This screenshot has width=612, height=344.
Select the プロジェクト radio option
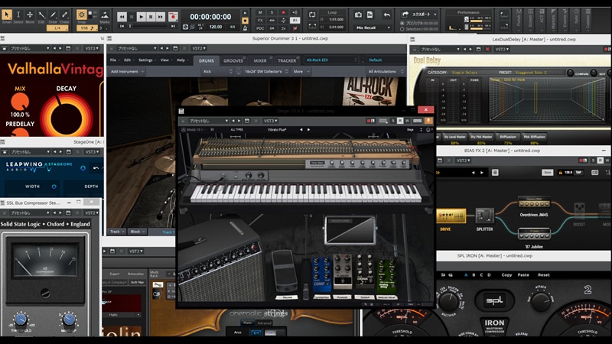pos(402,24)
